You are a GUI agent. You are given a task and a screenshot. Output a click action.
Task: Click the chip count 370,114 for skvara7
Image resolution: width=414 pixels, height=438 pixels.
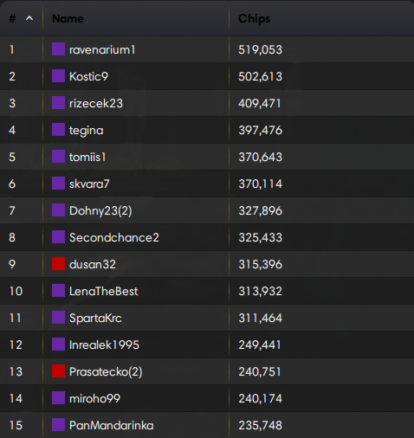[260, 184]
